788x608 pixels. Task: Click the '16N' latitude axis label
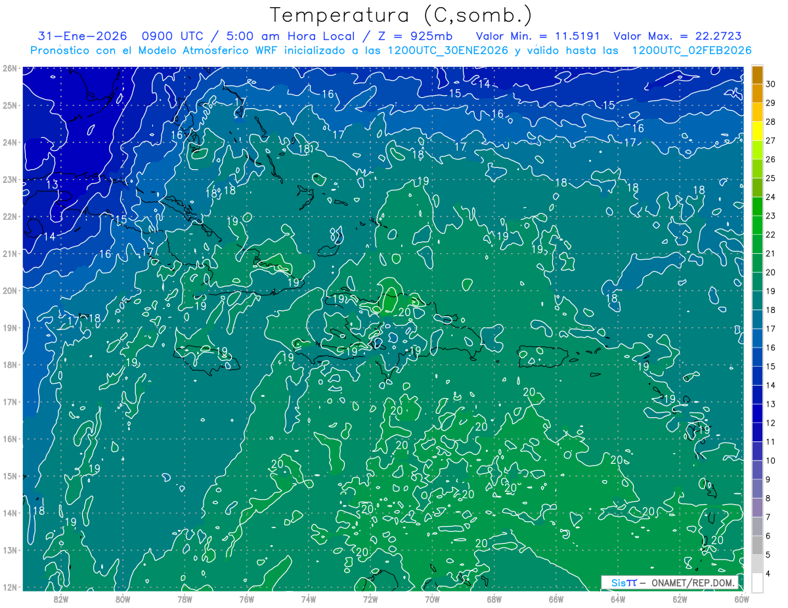[10, 439]
